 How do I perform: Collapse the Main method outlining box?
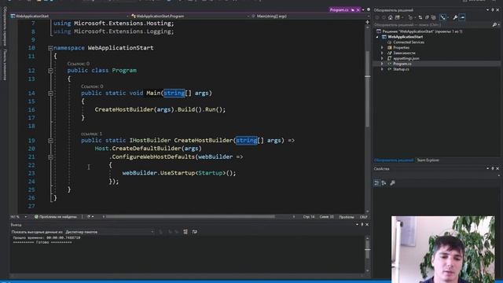click(x=50, y=94)
